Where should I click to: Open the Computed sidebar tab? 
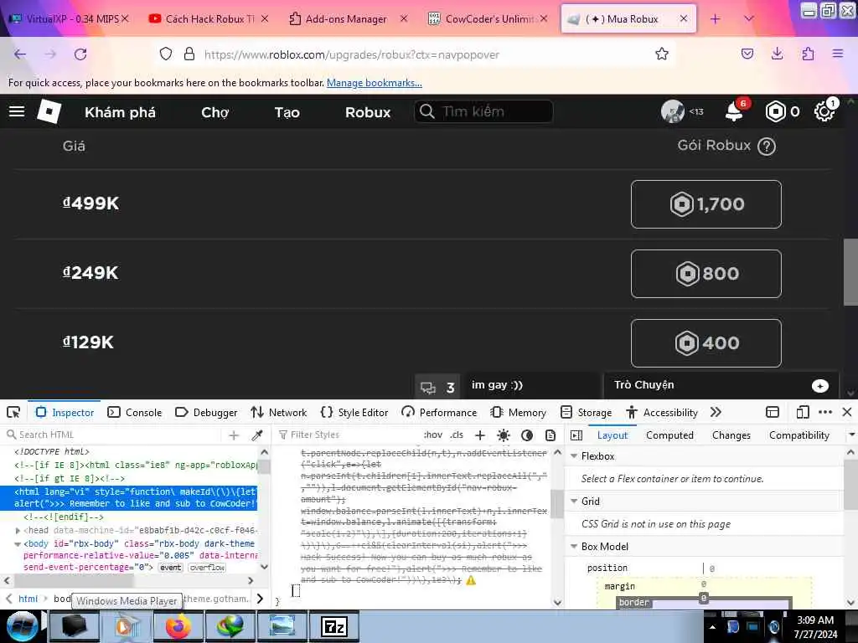click(669, 435)
